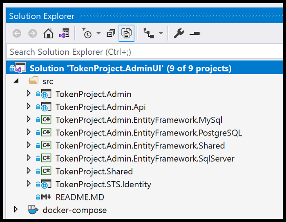Screen dimensions: 286x222
Task: Select docker-compose label
Action: tap(75, 210)
